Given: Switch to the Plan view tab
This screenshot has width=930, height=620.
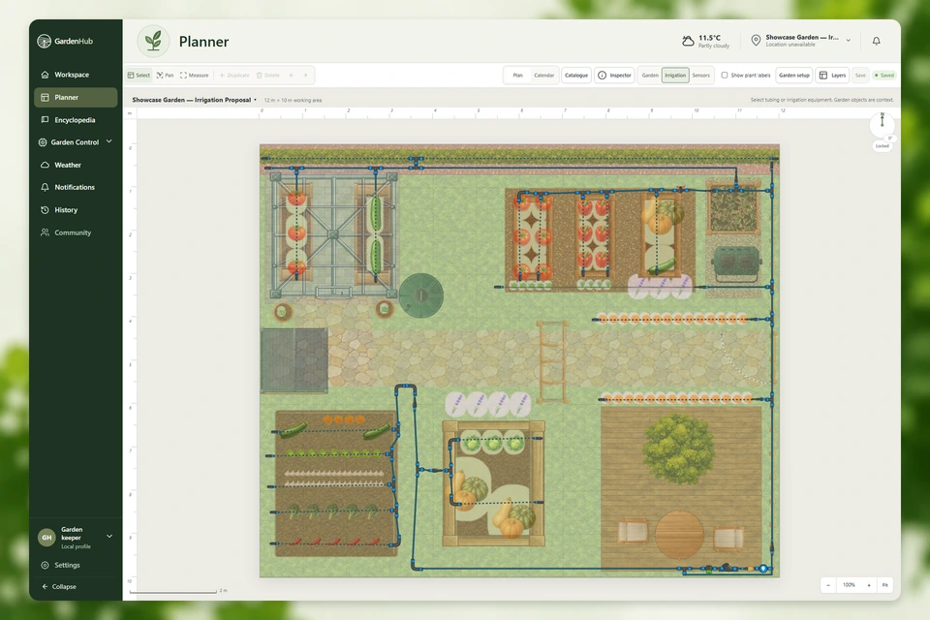Looking at the screenshot, I should coord(517,76).
